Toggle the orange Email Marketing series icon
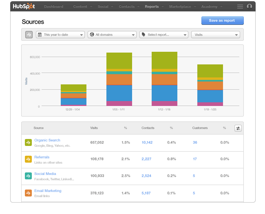The width and height of the screenshot is (265, 214). 28,193
